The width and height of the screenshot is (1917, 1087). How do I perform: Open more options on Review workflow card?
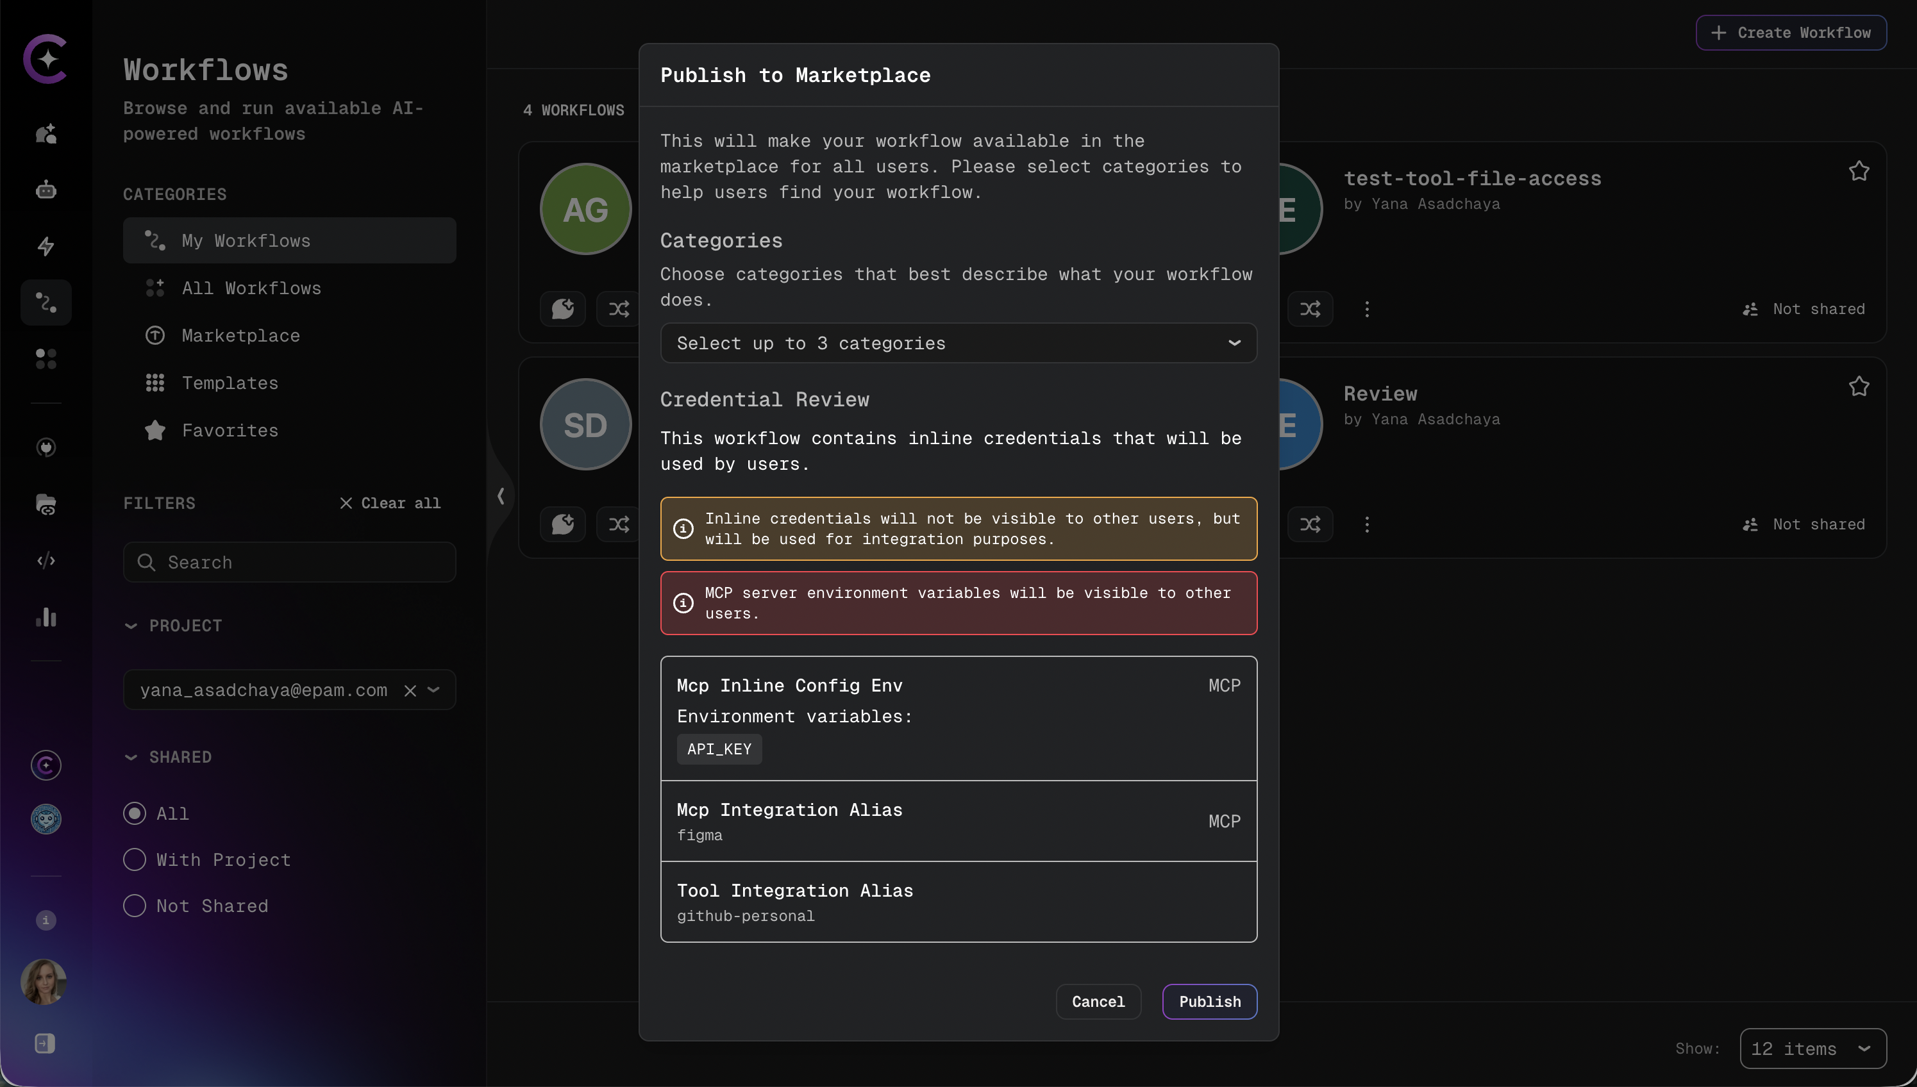[x=1367, y=524]
